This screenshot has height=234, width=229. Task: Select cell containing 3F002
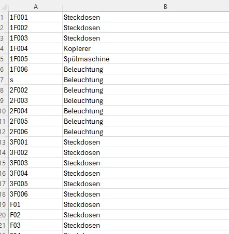point(35,152)
